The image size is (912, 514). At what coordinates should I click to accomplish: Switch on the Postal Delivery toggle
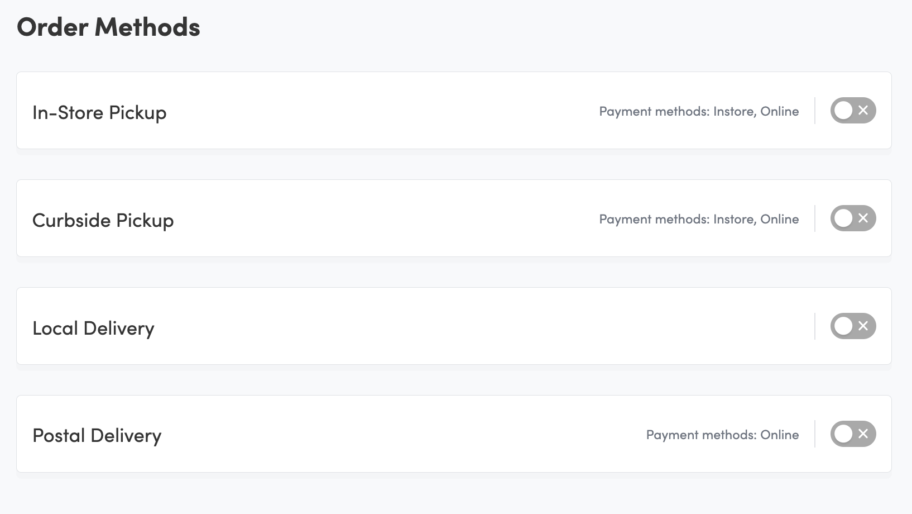853,434
